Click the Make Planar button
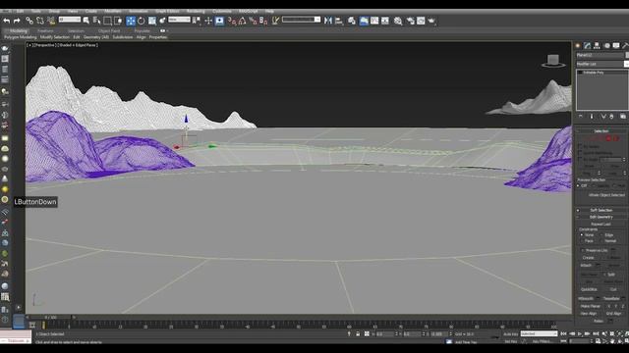Image resolution: width=629 pixels, height=353 pixels. (x=591, y=306)
